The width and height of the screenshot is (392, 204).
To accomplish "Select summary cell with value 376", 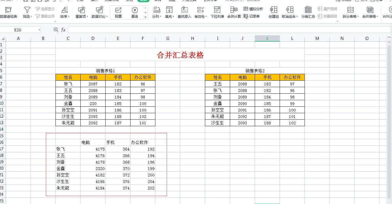I will (118, 182).
